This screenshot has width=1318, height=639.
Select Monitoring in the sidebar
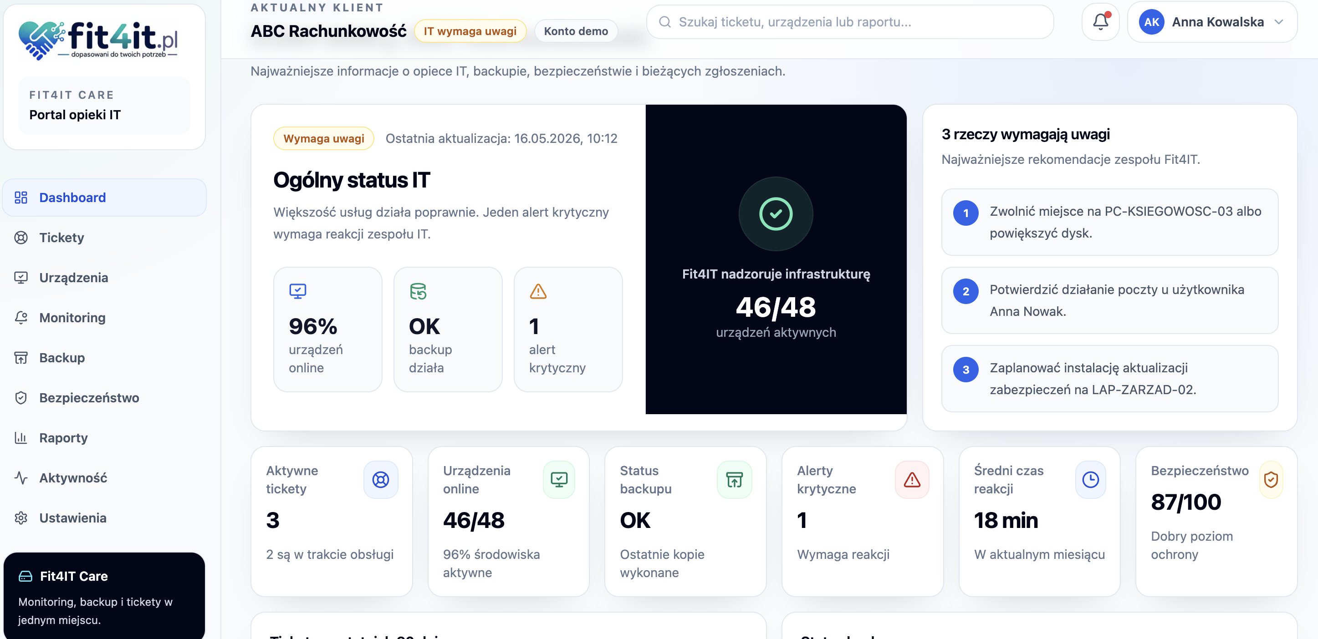[104, 318]
